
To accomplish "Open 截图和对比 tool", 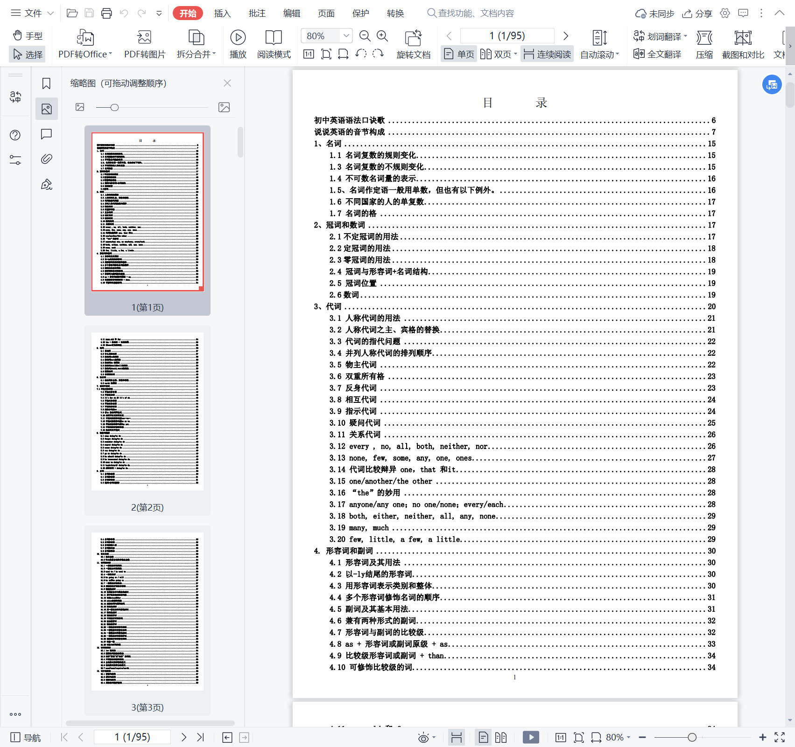I will (x=743, y=44).
